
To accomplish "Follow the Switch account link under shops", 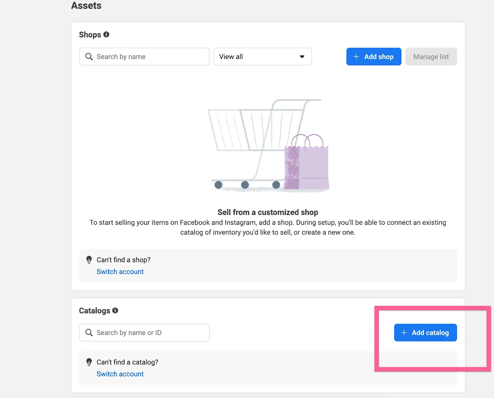I will click(x=120, y=272).
